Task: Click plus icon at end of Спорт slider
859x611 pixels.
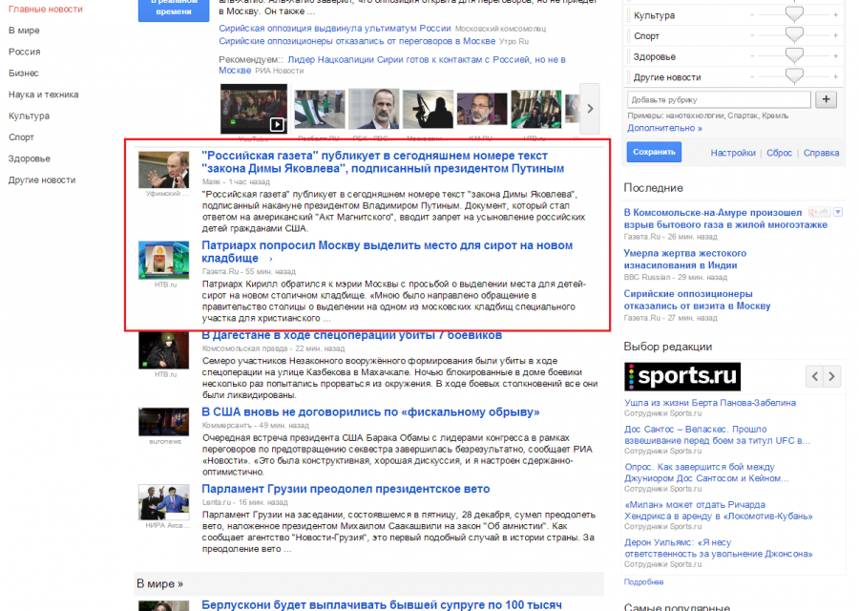Action: 836,36
